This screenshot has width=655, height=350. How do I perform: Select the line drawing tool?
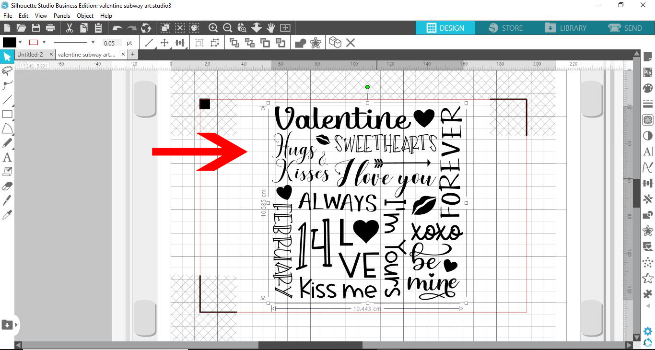point(7,100)
